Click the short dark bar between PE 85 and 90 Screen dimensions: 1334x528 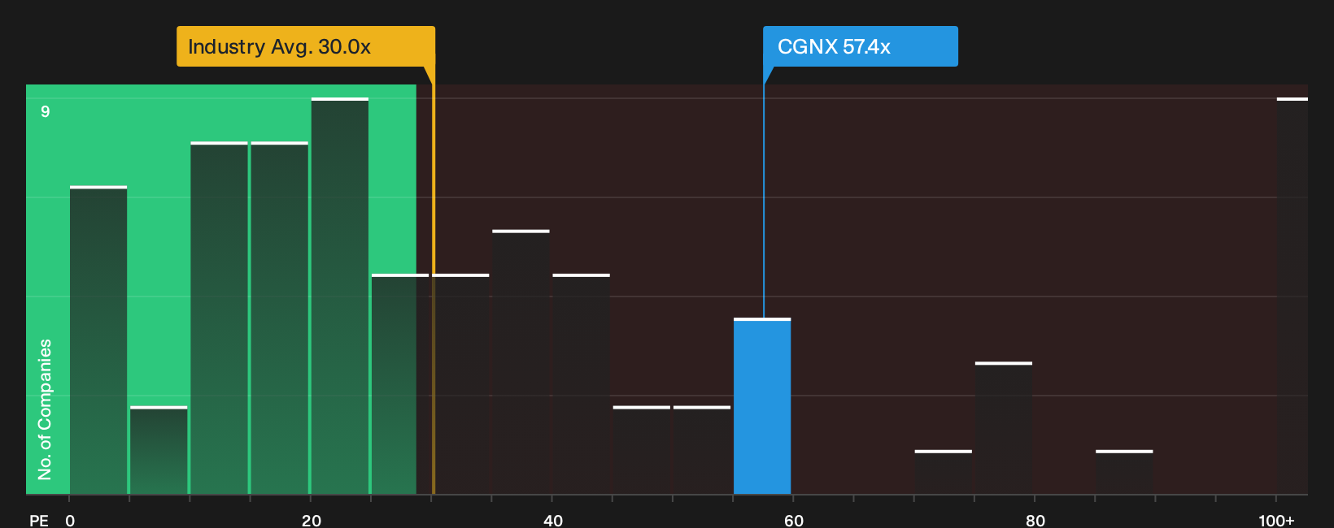[1124, 472]
